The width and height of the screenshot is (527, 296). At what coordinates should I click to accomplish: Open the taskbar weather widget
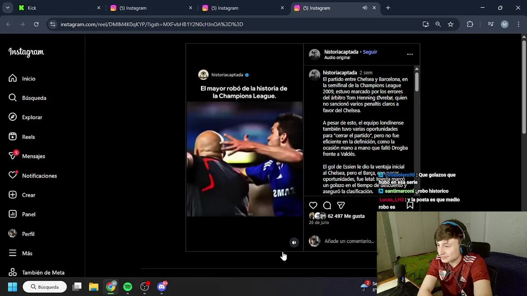(x=368, y=287)
